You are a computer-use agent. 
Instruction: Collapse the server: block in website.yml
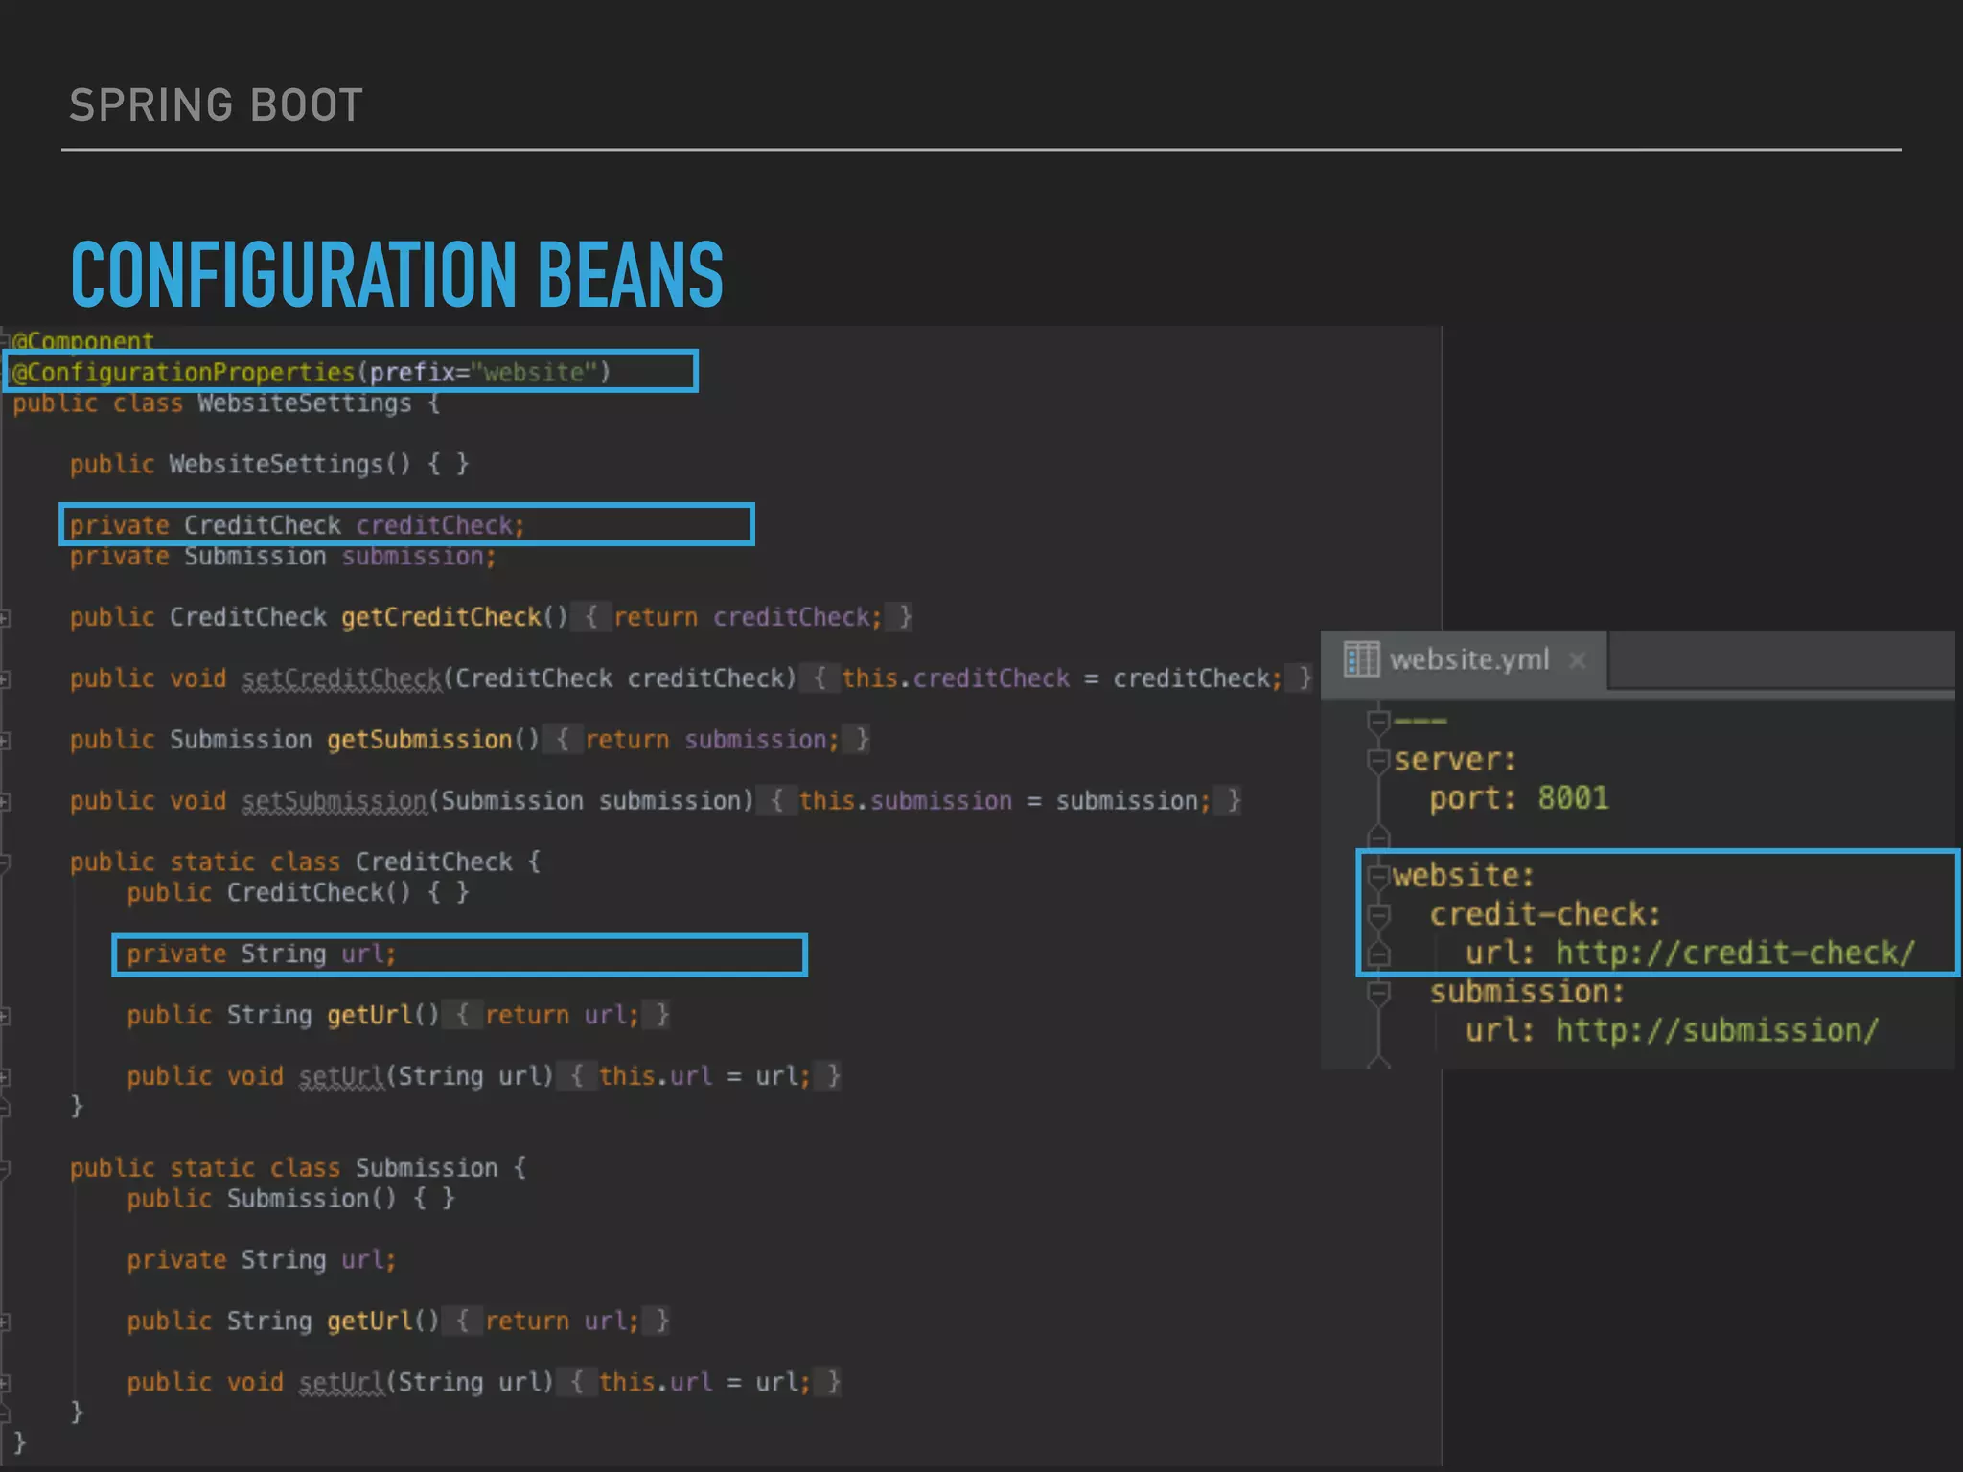[1378, 761]
